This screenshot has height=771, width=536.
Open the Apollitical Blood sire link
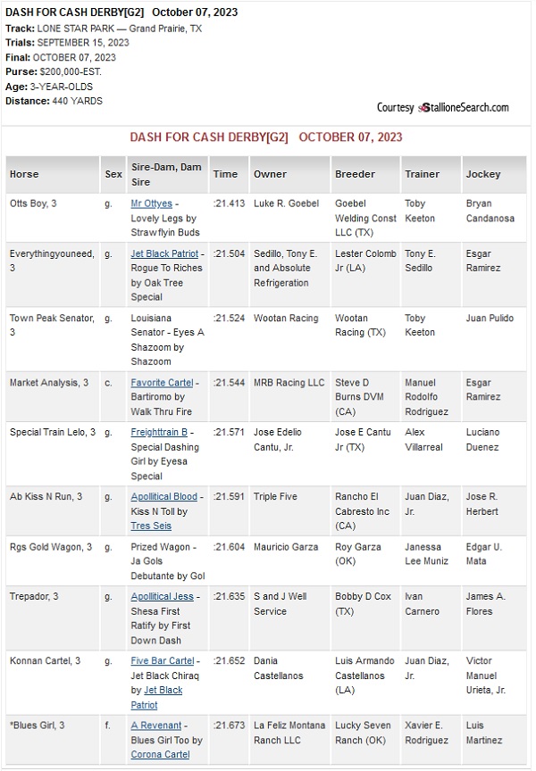(163, 497)
